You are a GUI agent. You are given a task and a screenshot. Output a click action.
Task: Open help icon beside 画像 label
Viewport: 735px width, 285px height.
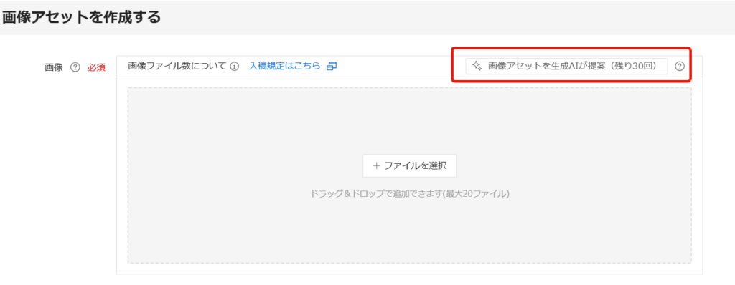[75, 67]
